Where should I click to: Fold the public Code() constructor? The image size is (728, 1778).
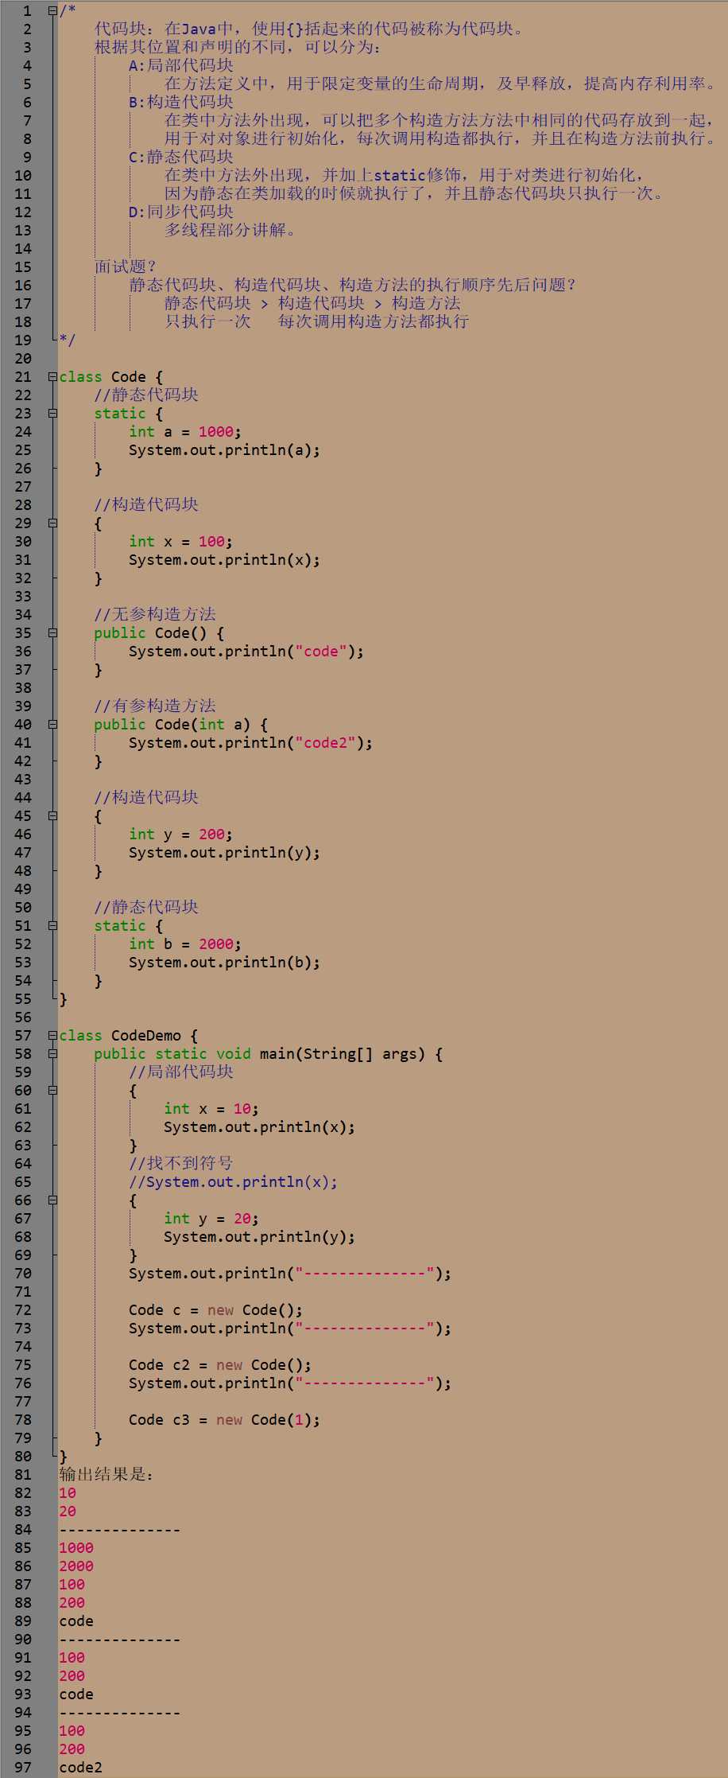(x=52, y=633)
